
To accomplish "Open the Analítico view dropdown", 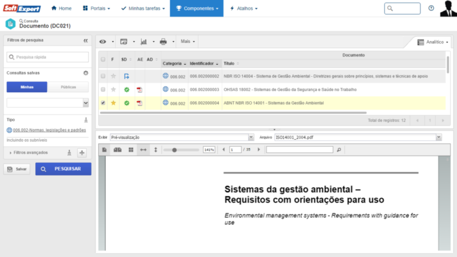I will pyautogui.click(x=434, y=42).
